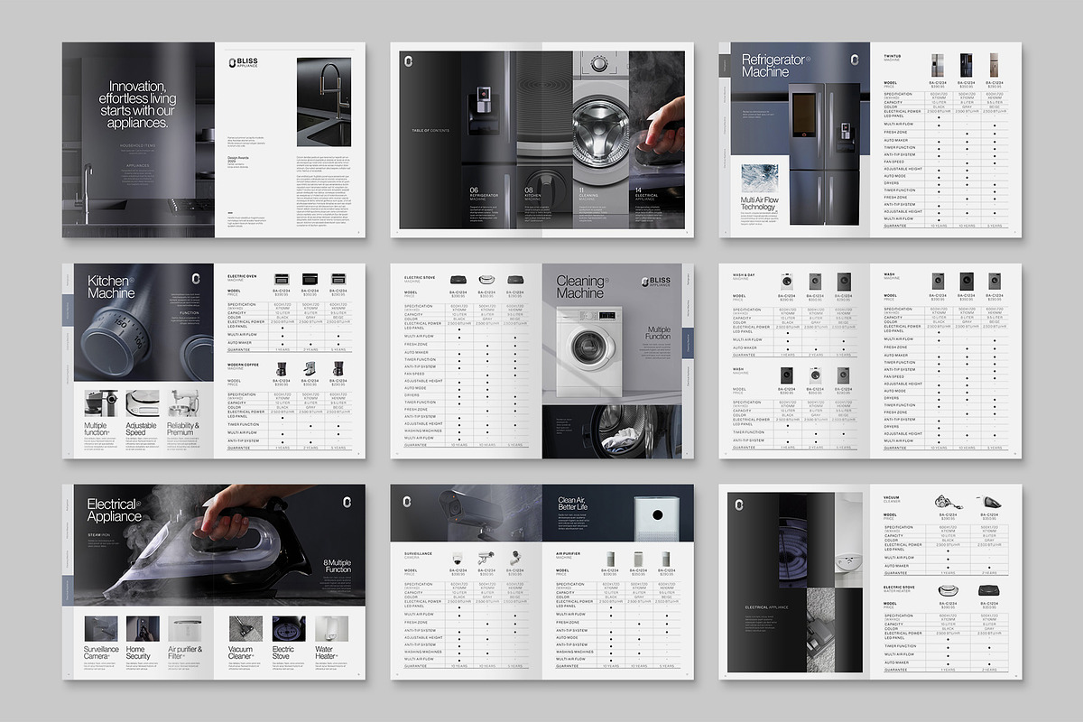This screenshot has width=1083, height=722.
Task: Click the logo mark on the table of contents spread
Action: point(408,60)
